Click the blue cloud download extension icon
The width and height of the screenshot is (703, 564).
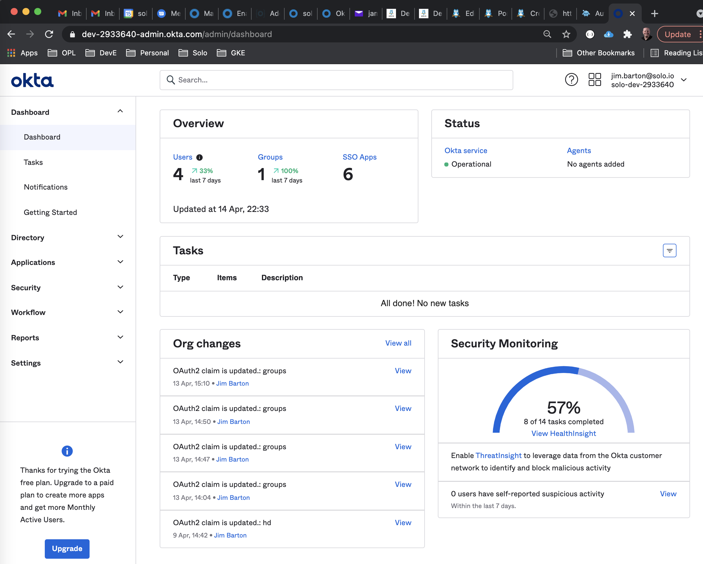(x=608, y=34)
